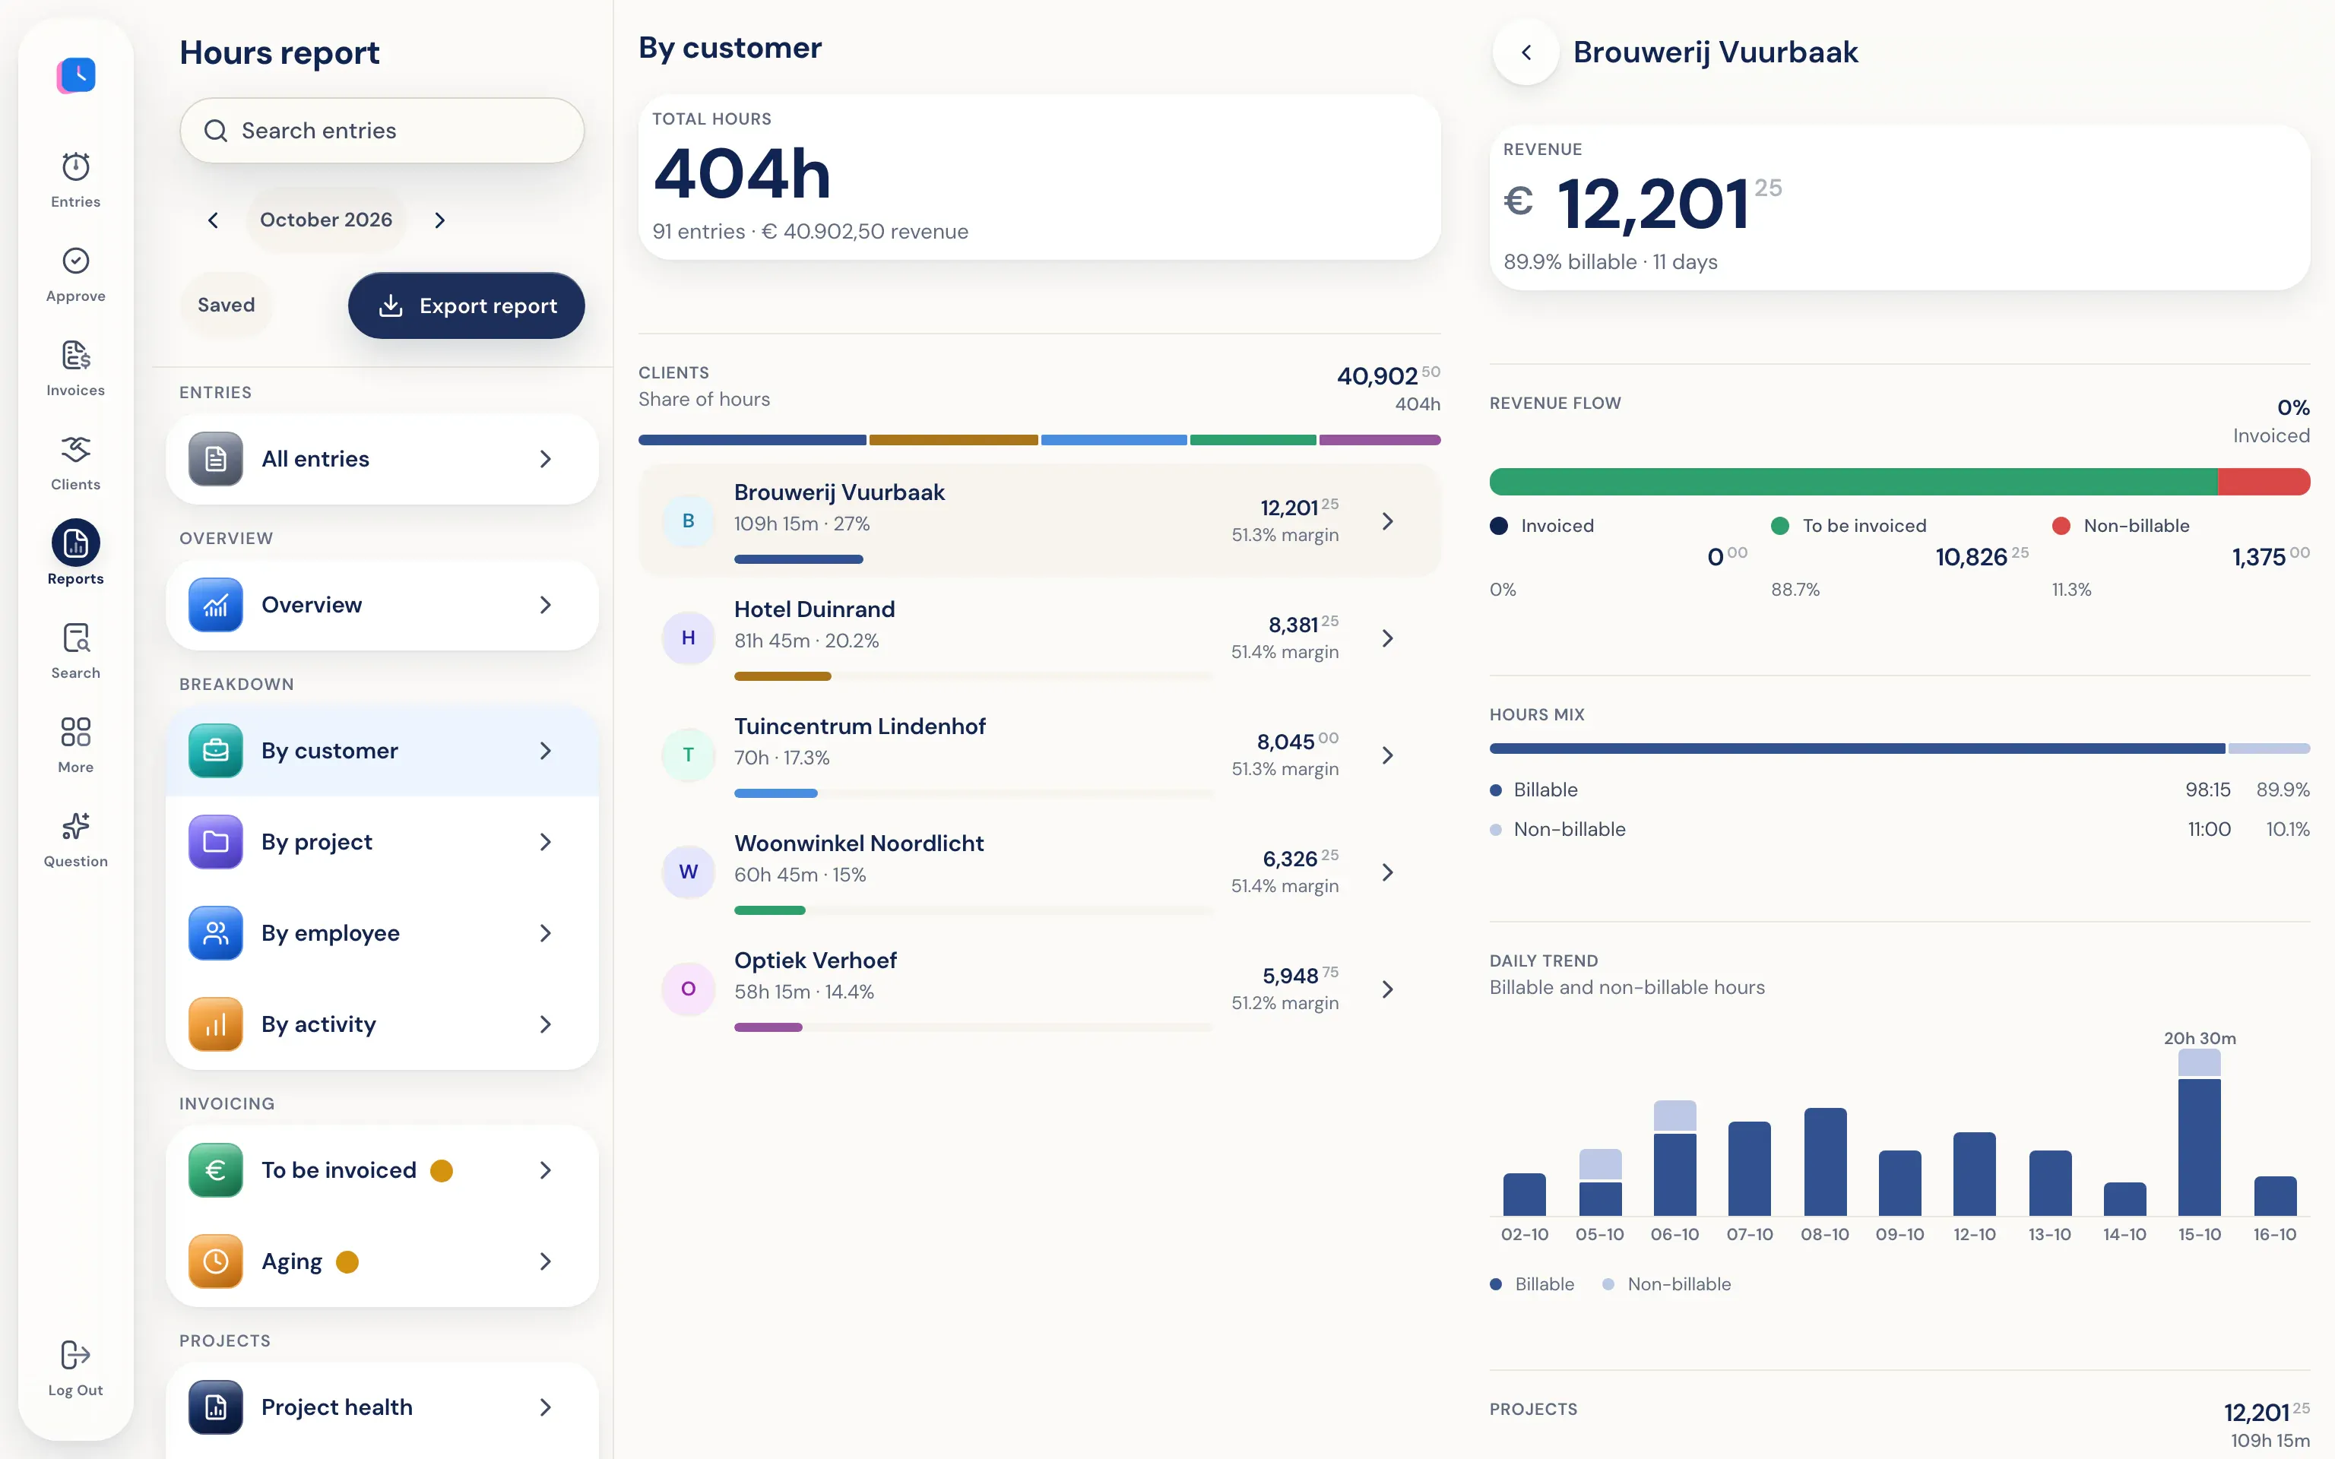
Task: Select the By customer breakdown item
Action: 382,751
